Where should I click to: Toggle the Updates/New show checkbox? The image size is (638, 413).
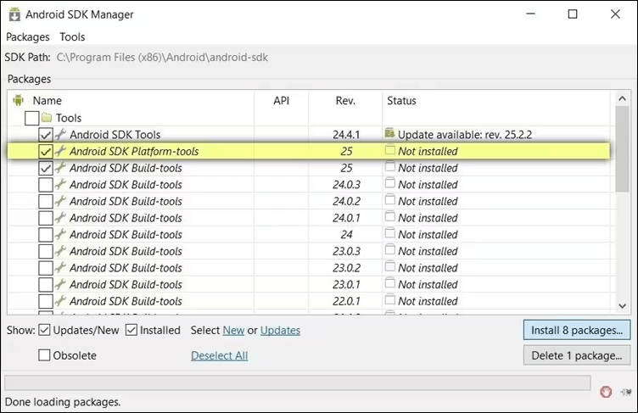click(44, 330)
